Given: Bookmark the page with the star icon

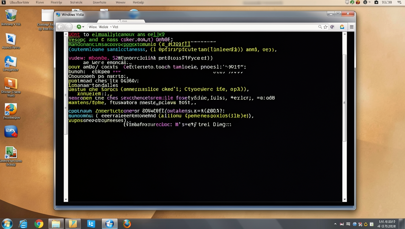Looking at the screenshot, I should click(326, 27).
